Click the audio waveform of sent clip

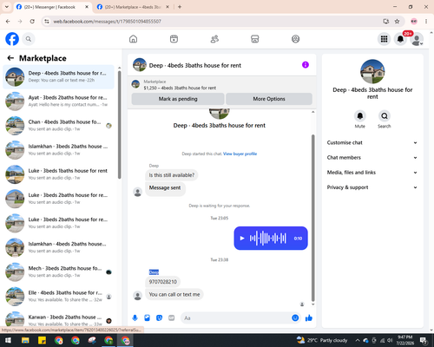(x=268, y=239)
